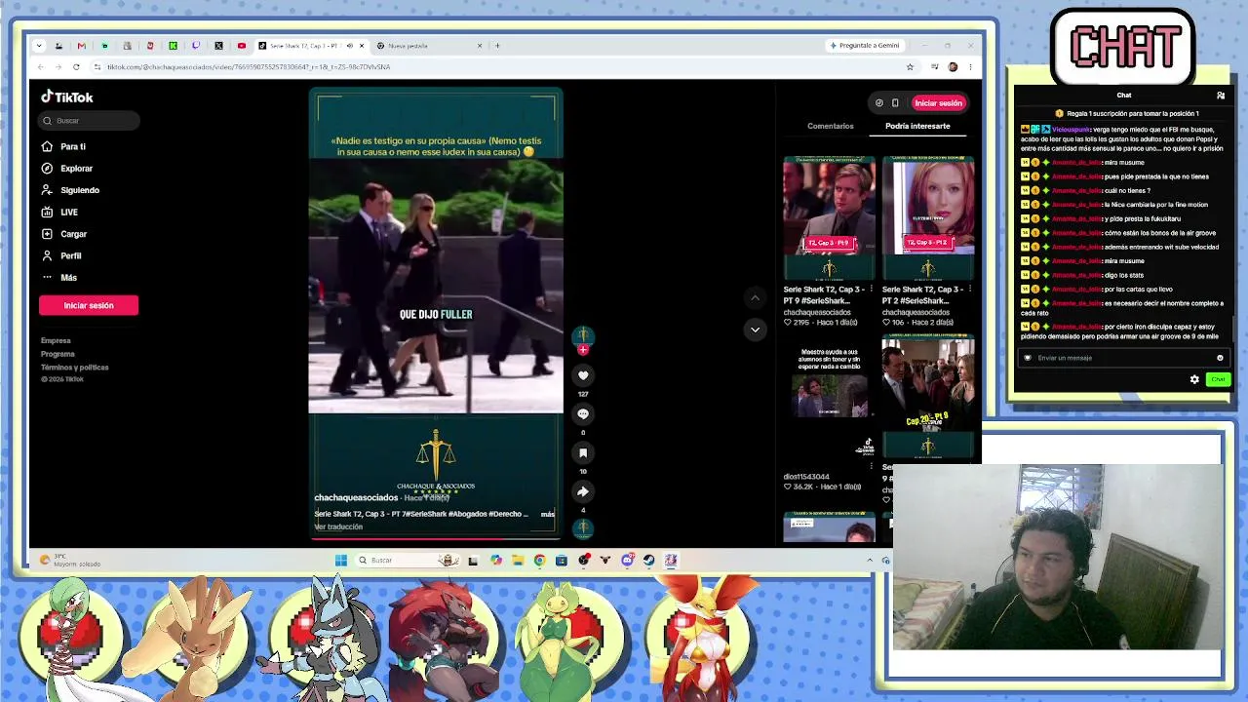Image resolution: width=1248 pixels, height=702 pixels.
Task: Reload the page in the browser
Action: (76, 66)
